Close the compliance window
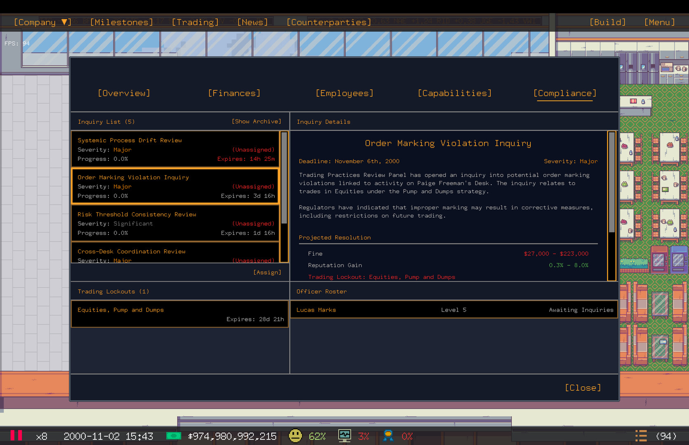This screenshot has height=445, width=689. click(x=583, y=387)
